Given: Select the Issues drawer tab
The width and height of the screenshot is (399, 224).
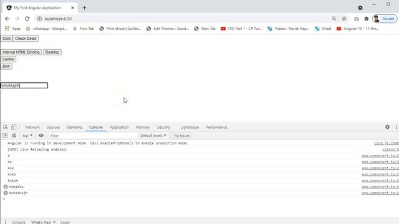Looking at the screenshot, I should click(x=65, y=222).
